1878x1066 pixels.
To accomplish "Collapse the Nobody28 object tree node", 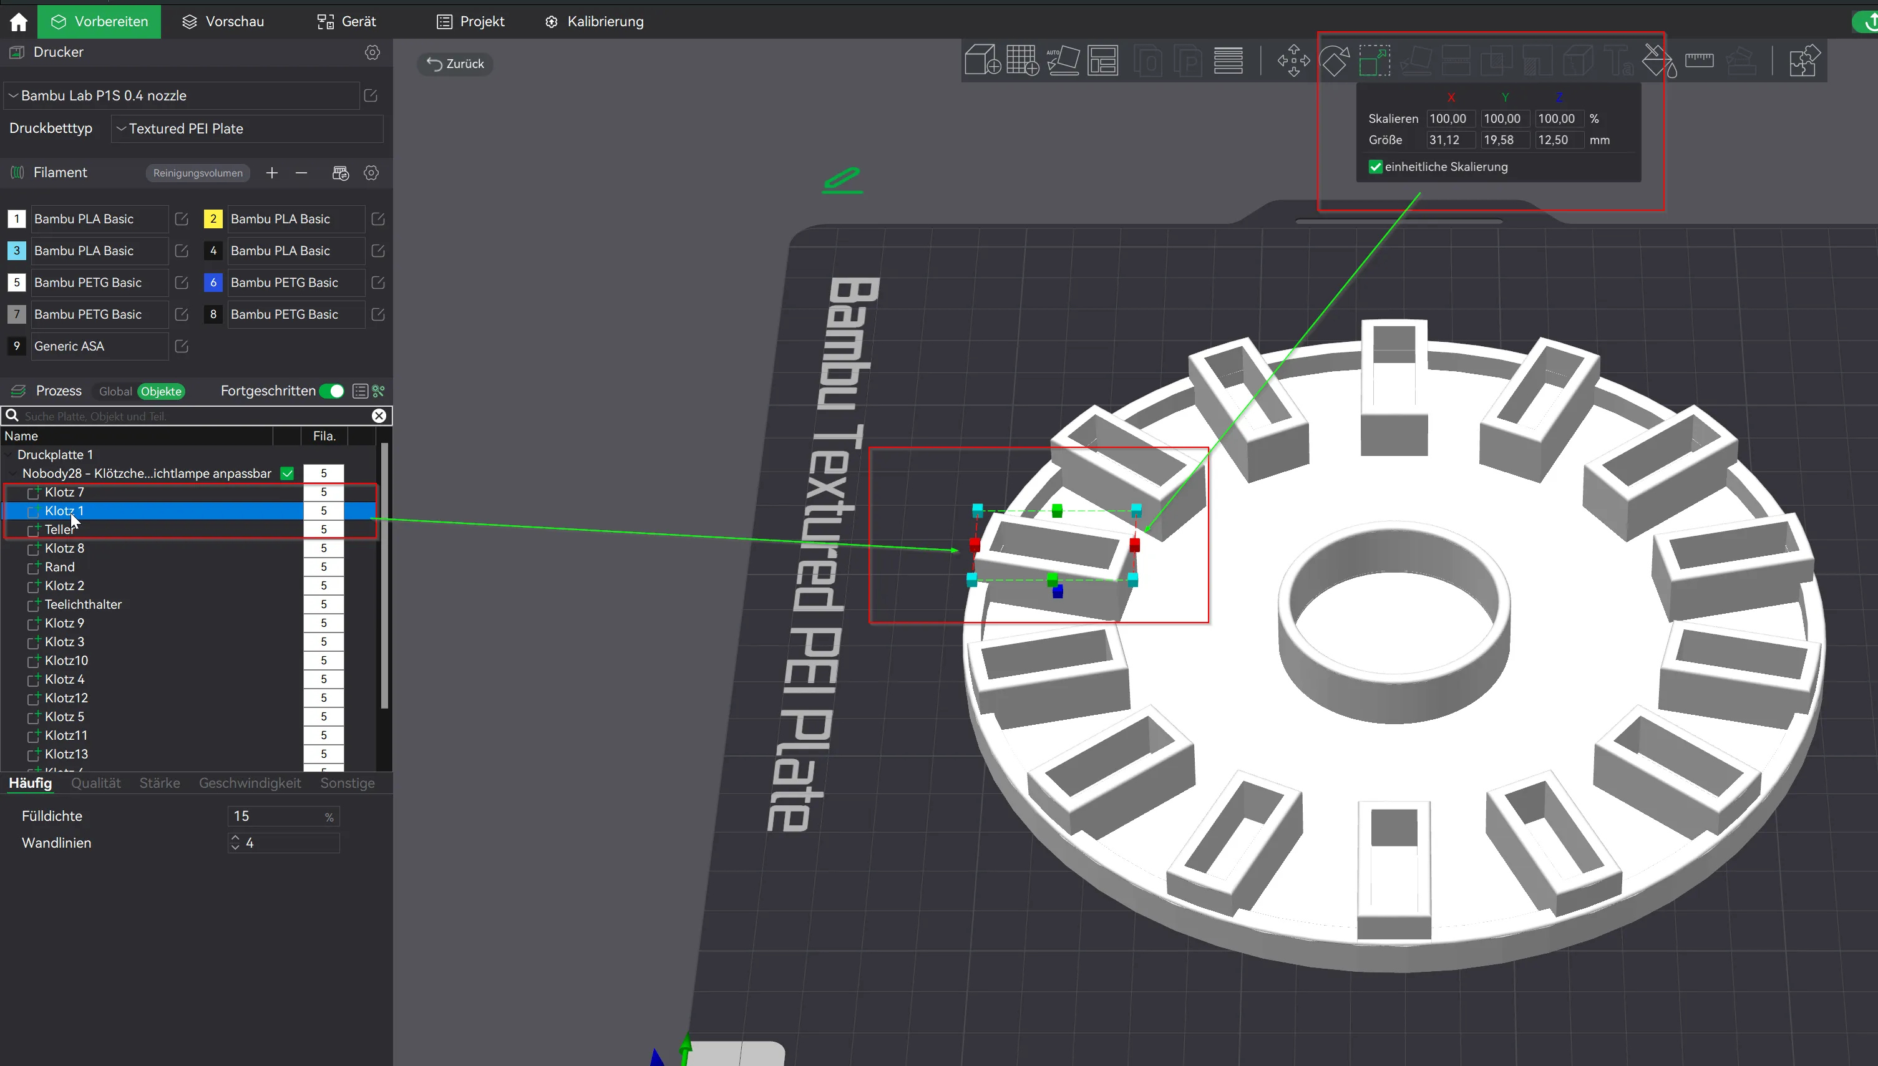I will (14, 473).
